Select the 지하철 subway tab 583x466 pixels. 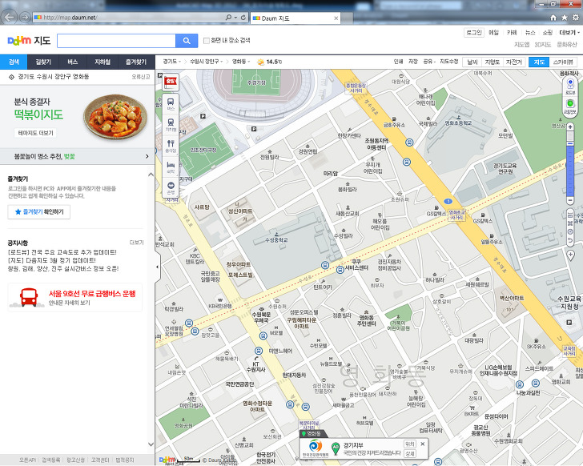103,62
